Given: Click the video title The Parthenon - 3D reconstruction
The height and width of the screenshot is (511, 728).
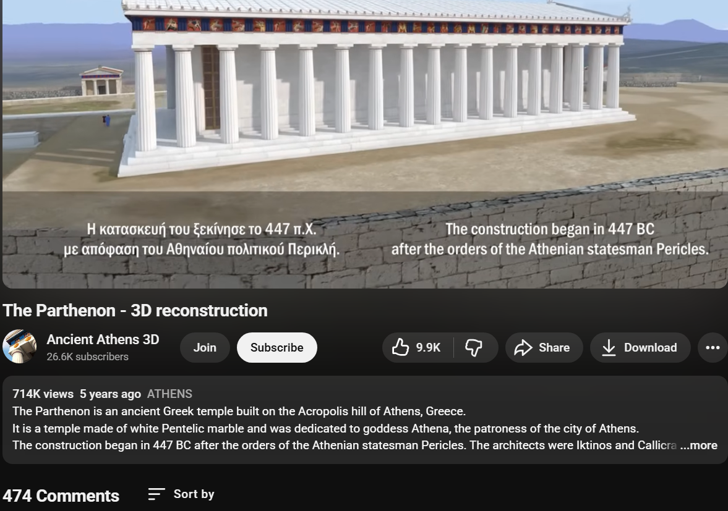Looking at the screenshot, I should 134,311.
